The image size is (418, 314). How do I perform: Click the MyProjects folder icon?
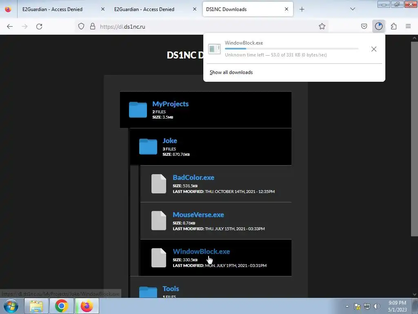tap(138, 110)
